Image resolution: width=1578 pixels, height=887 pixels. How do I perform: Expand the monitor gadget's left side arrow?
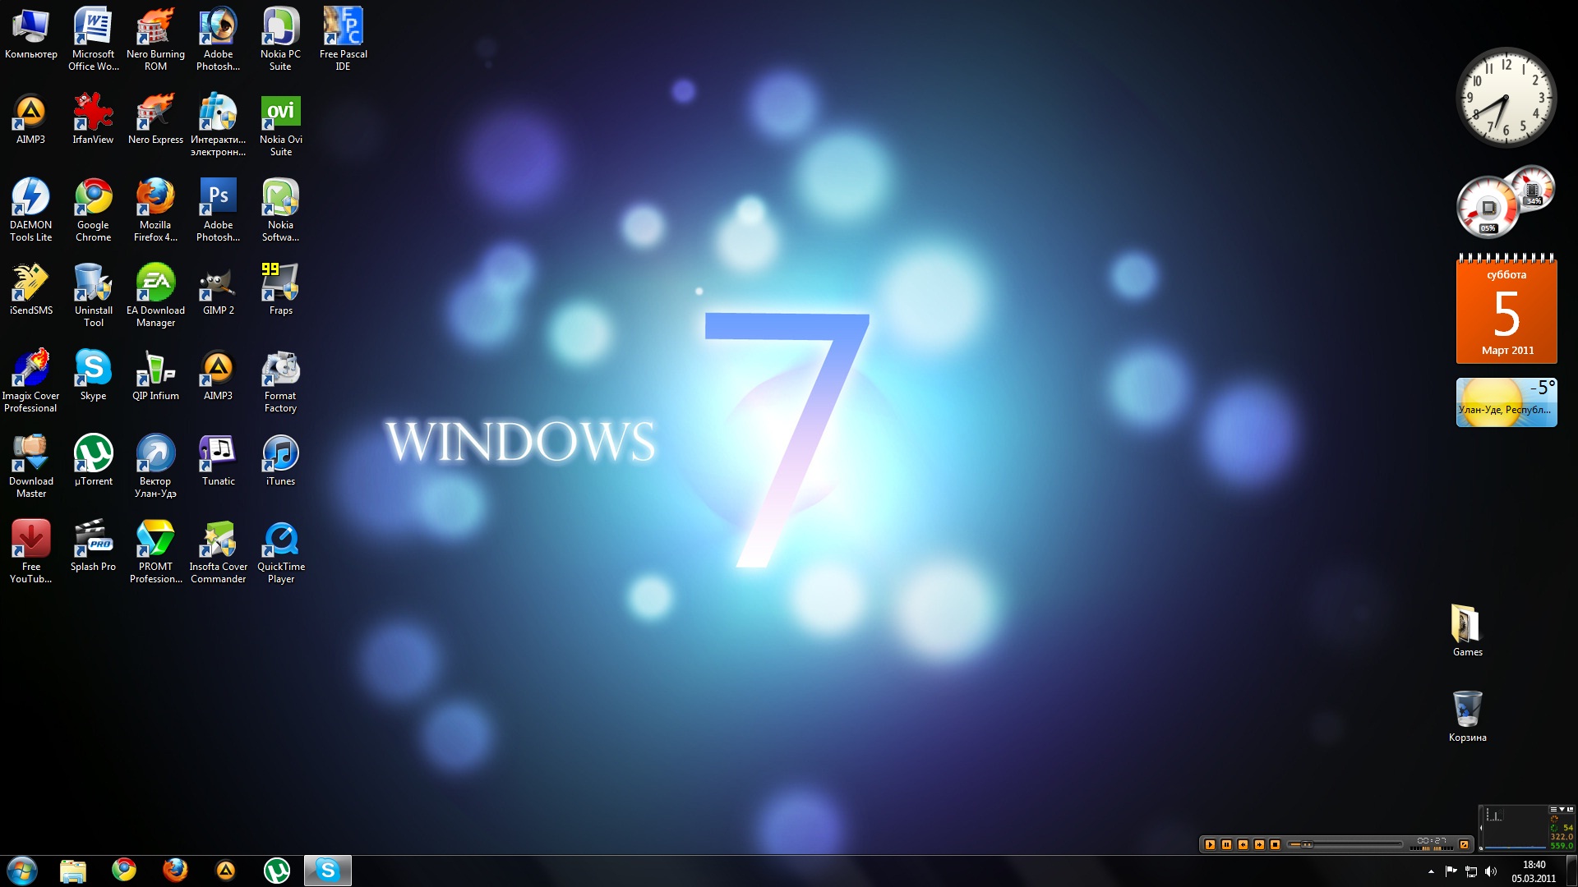1481,828
